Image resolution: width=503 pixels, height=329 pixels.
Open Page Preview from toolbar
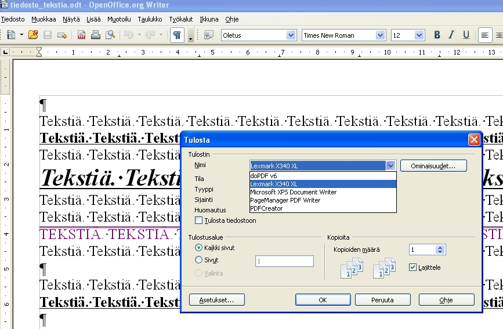(x=110, y=35)
